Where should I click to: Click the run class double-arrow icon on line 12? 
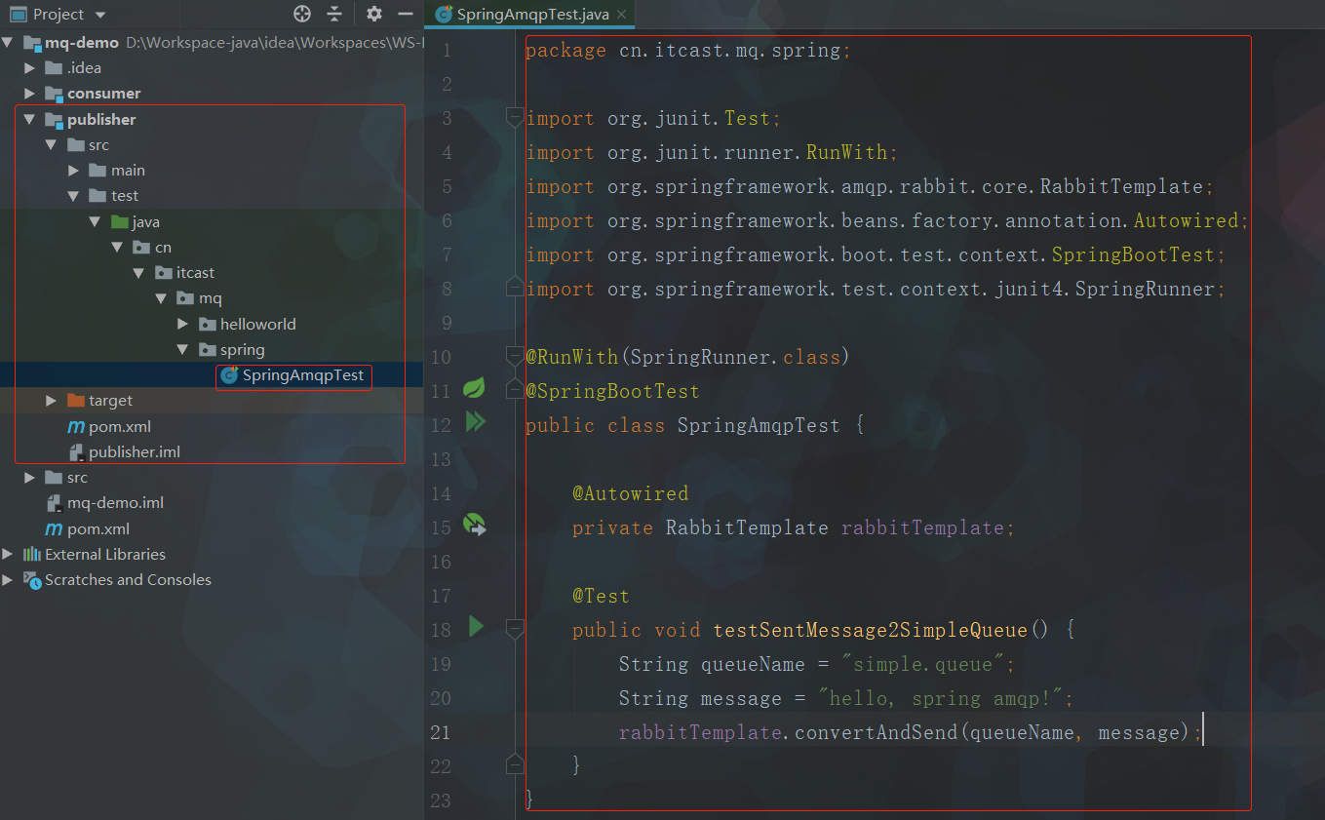(475, 422)
